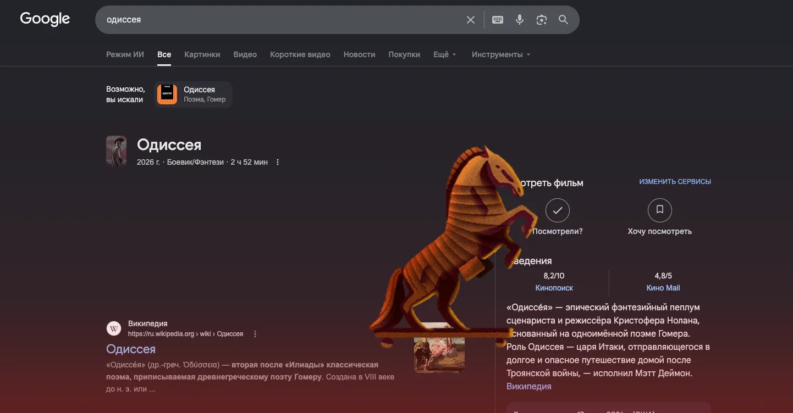Screen dimensions: 793x413
Task: Open the on-screen keyboard input tool
Action: [x=498, y=20]
